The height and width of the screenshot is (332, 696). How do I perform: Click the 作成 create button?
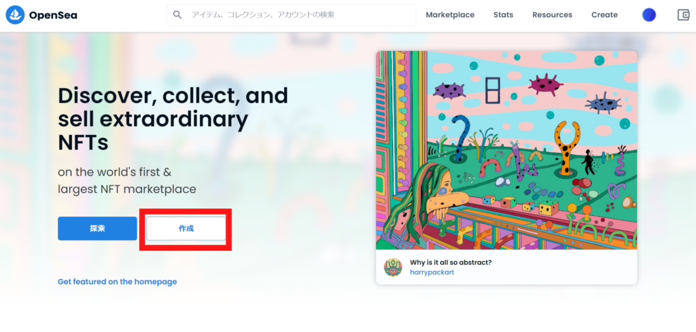click(x=186, y=229)
